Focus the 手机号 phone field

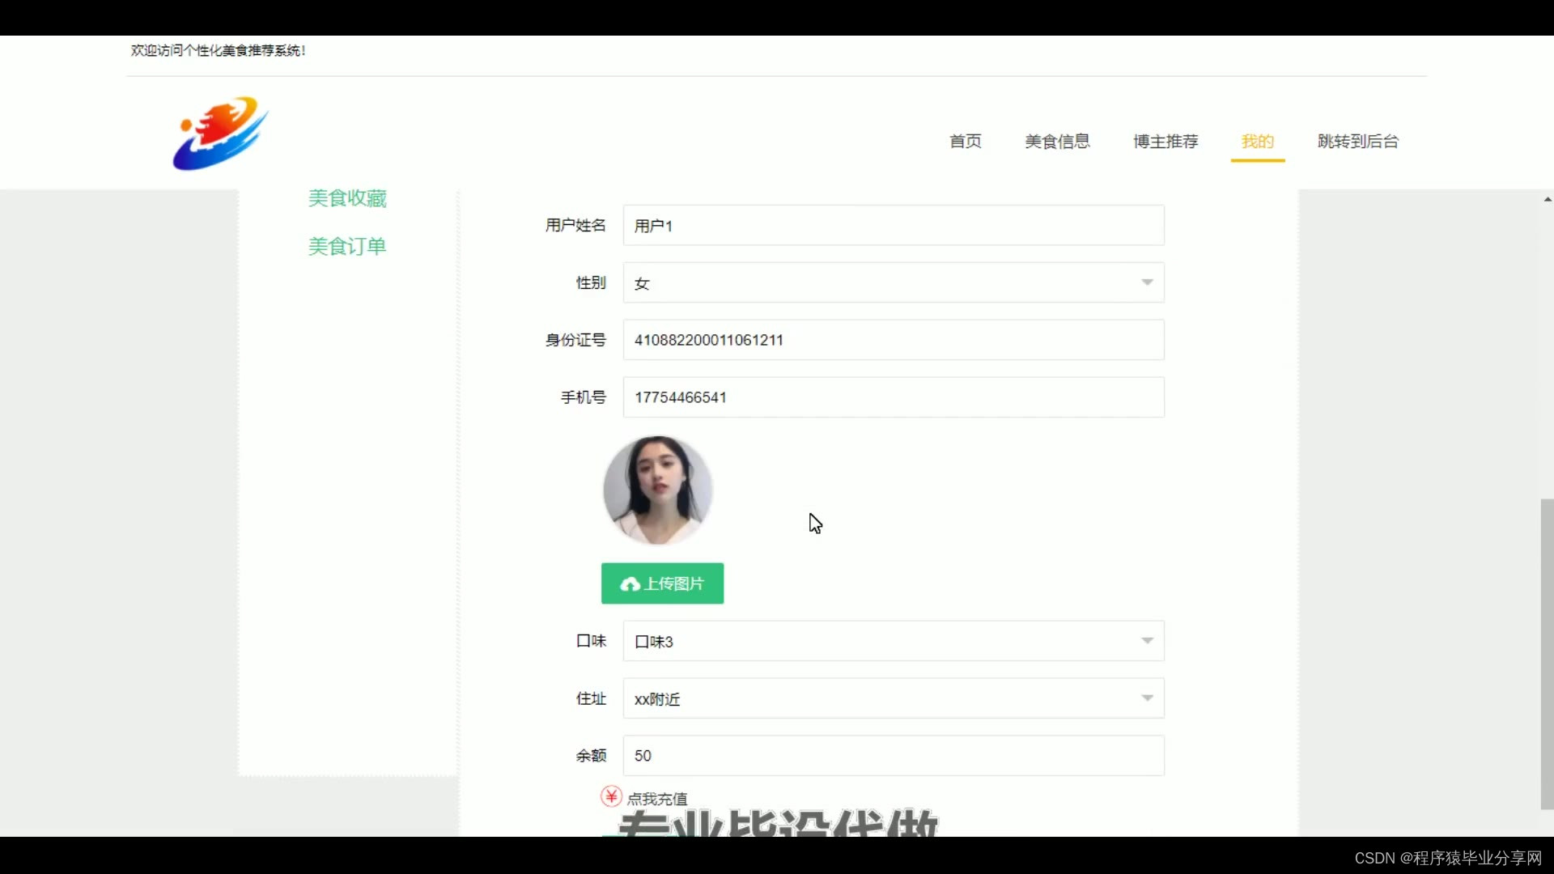click(x=893, y=397)
